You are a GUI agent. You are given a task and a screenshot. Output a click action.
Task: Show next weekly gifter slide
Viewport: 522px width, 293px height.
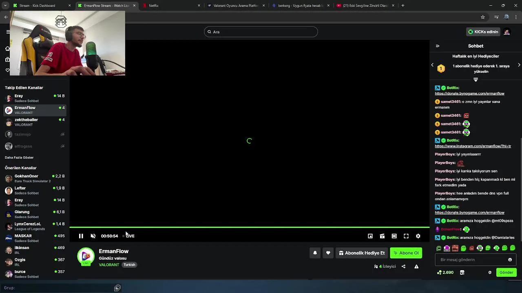coord(519,65)
